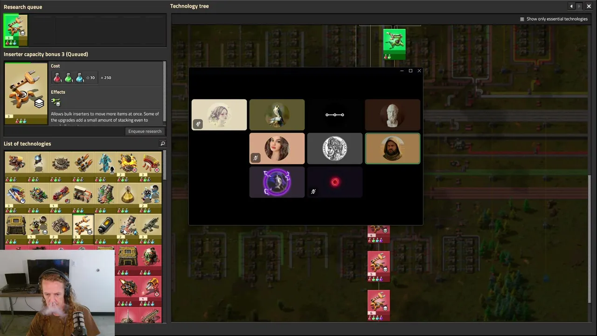Close the Technology tree window
The width and height of the screenshot is (597, 336).
click(x=589, y=6)
